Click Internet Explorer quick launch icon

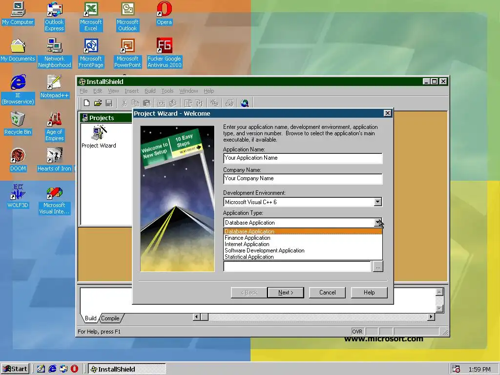tap(52, 369)
